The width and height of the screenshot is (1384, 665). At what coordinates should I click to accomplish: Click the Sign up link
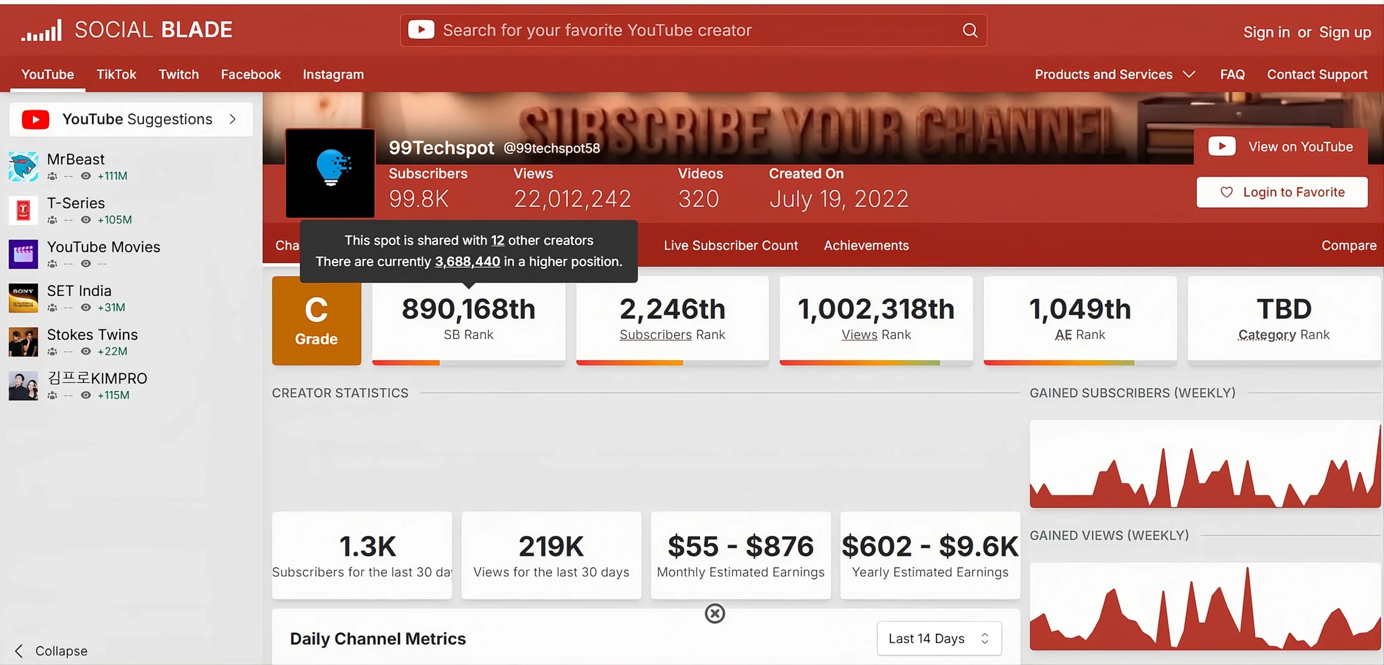1345,32
